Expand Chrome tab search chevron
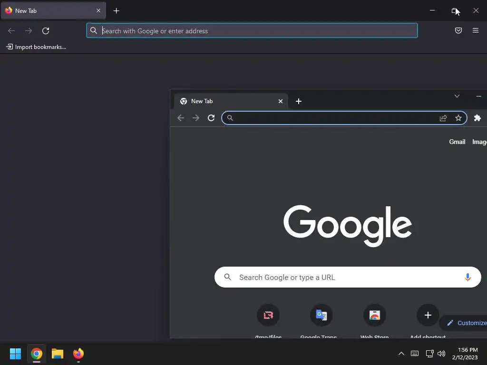 coord(457,96)
